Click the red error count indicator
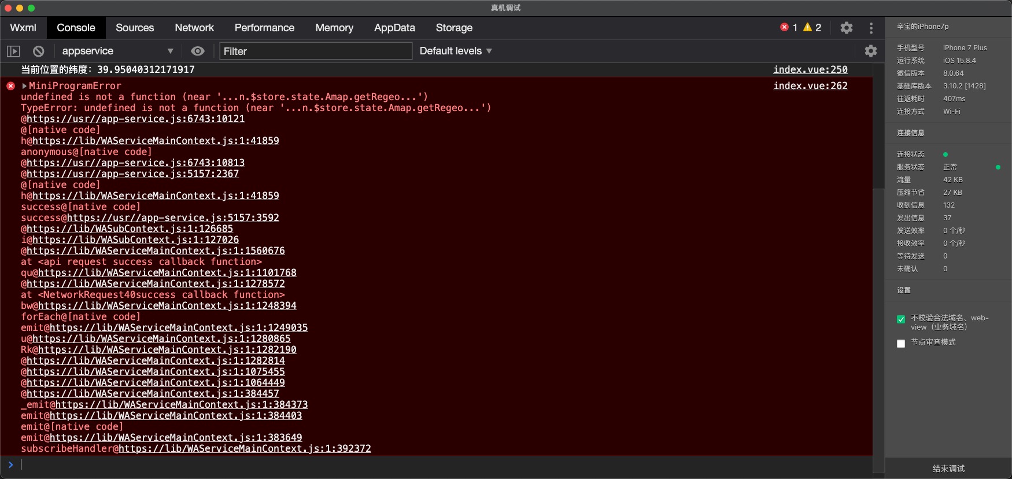The width and height of the screenshot is (1012, 479). pos(789,28)
